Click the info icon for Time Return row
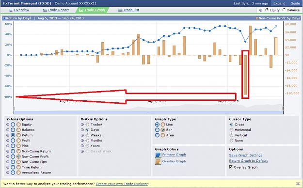Image resolution: width=303 pixels, height=188 pixels. pos(8,167)
